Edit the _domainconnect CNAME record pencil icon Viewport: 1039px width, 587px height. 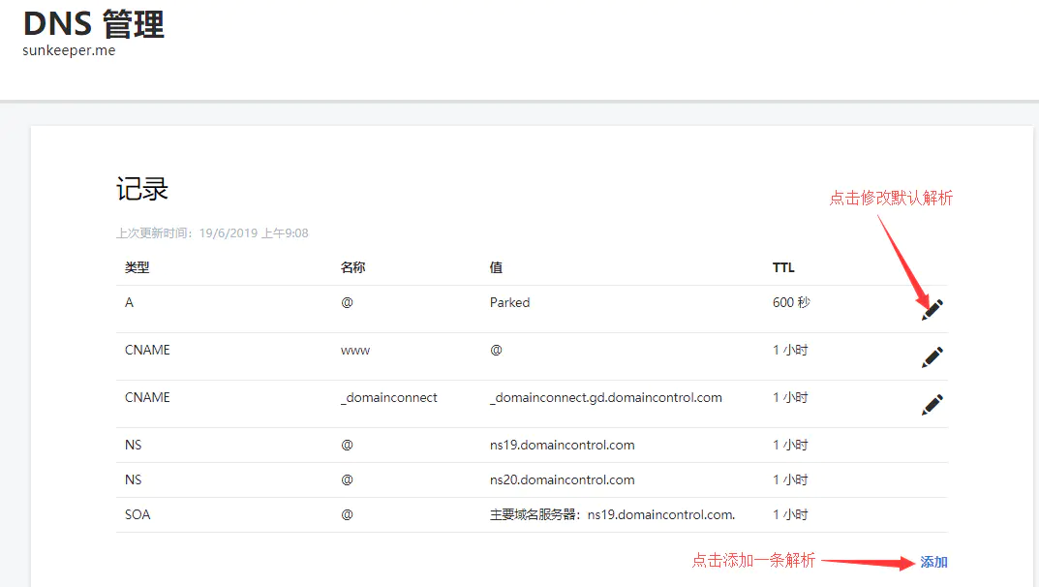(932, 404)
